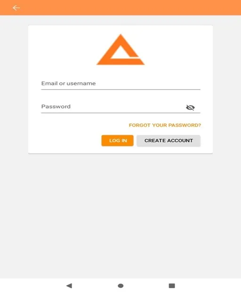Click the orange triangle app logo

pyautogui.click(x=120, y=49)
